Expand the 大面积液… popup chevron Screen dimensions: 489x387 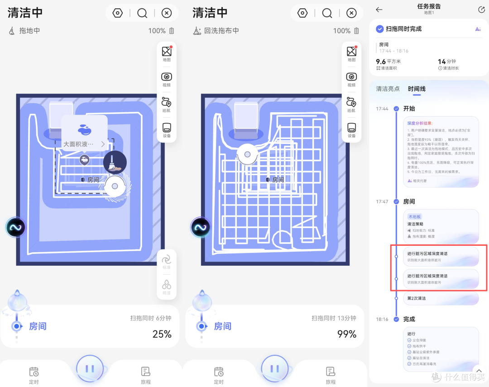(x=103, y=144)
